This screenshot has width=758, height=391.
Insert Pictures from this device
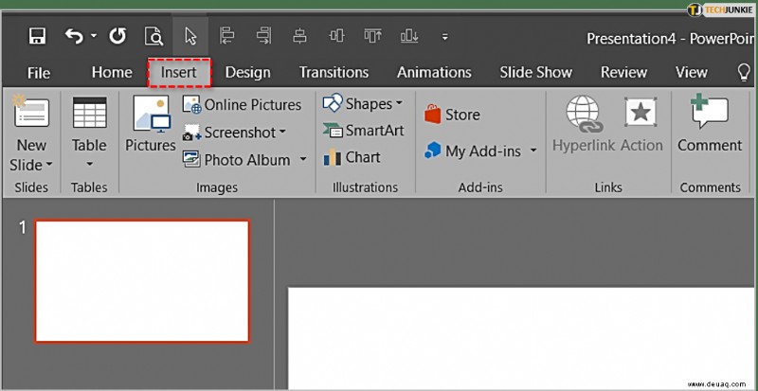coord(151,123)
